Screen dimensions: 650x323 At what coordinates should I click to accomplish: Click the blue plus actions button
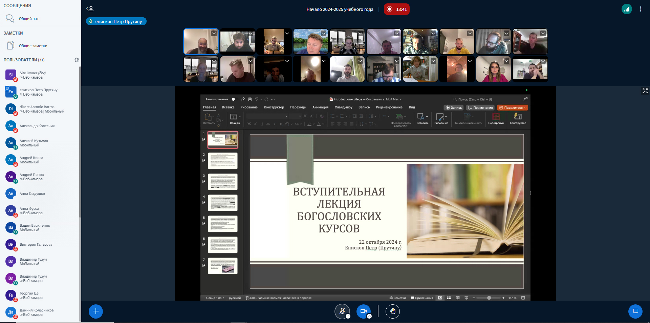point(96,311)
